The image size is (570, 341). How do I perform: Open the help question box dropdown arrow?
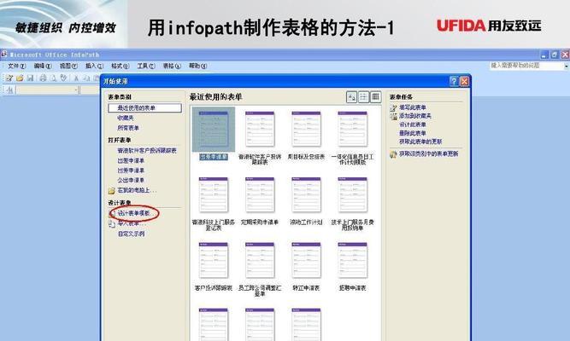point(566,66)
